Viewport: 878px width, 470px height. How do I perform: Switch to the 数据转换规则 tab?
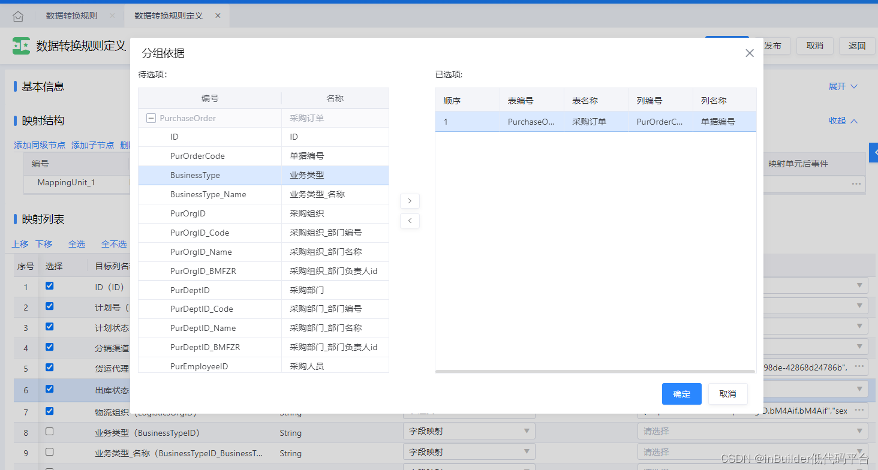point(72,16)
